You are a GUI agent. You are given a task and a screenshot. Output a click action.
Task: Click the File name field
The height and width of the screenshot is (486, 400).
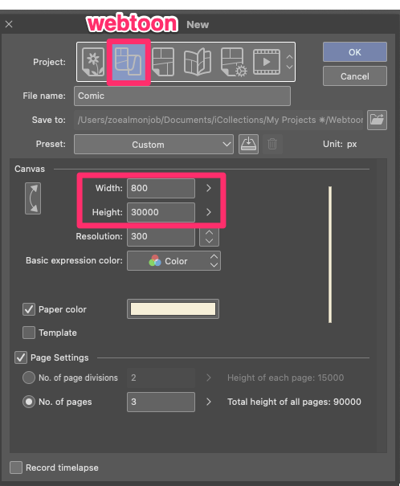(182, 96)
